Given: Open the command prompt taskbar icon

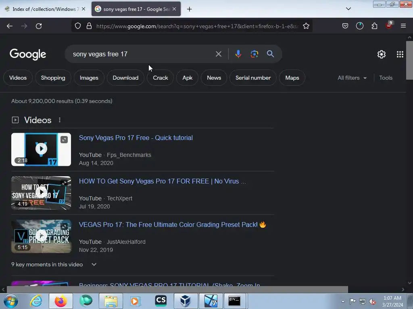Looking at the screenshot, I should point(234,301).
